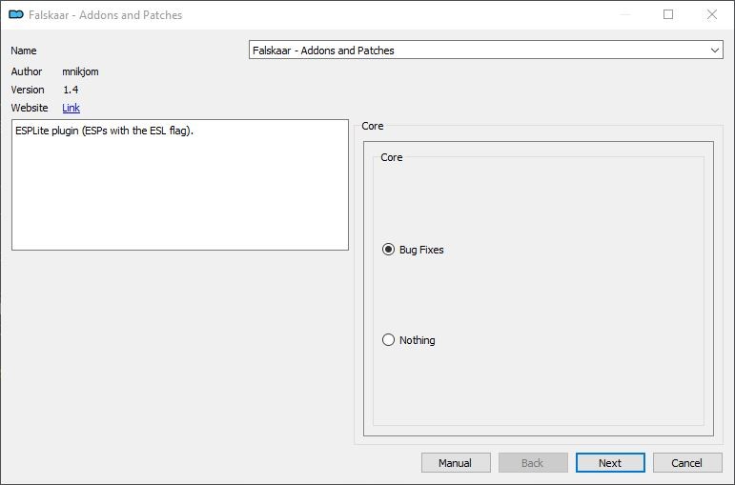Viewport: 735px width, 485px height.
Task: Click the Bug Fixes option label
Action: click(421, 250)
